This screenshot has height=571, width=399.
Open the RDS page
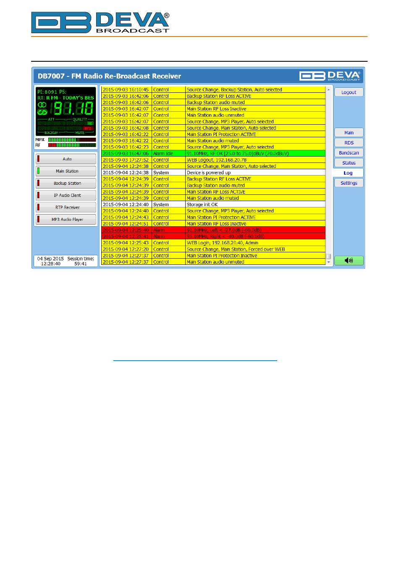pyautogui.click(x=349, y=143)
